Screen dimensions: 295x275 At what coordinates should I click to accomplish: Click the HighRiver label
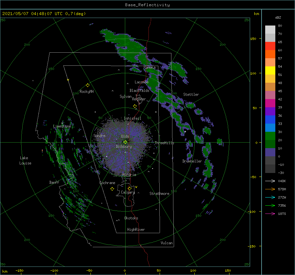[136, 230]
